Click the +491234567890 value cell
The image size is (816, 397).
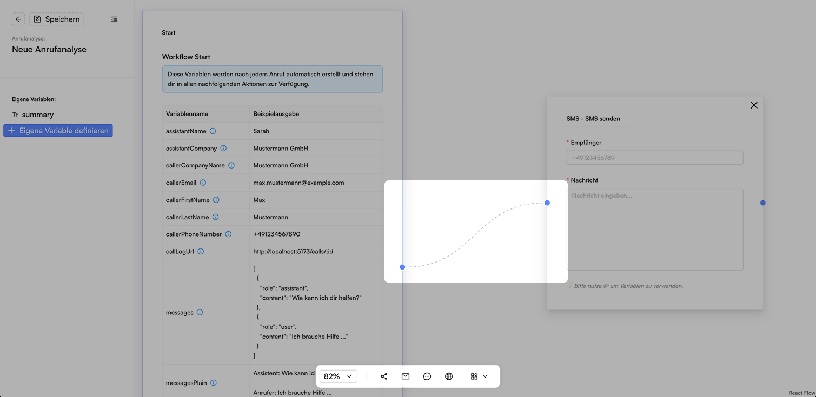(x=316, y=234)
